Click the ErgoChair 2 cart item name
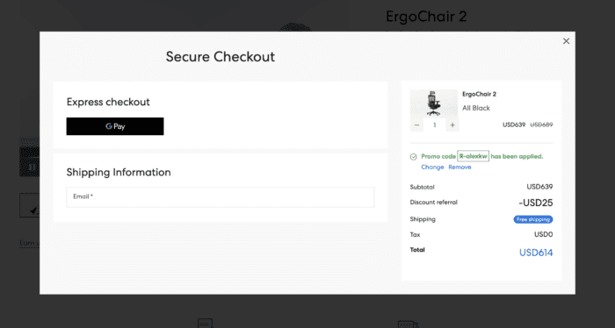615x328 pixels. [x=480, y=94]
